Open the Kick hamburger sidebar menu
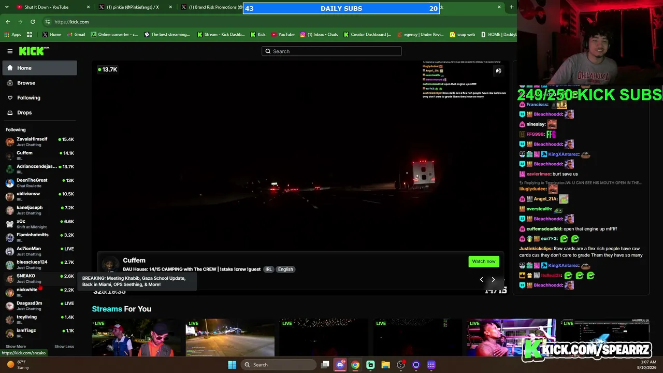Viewport: 663px width, 373px height. pyautogui.click(x=10, y=51)
